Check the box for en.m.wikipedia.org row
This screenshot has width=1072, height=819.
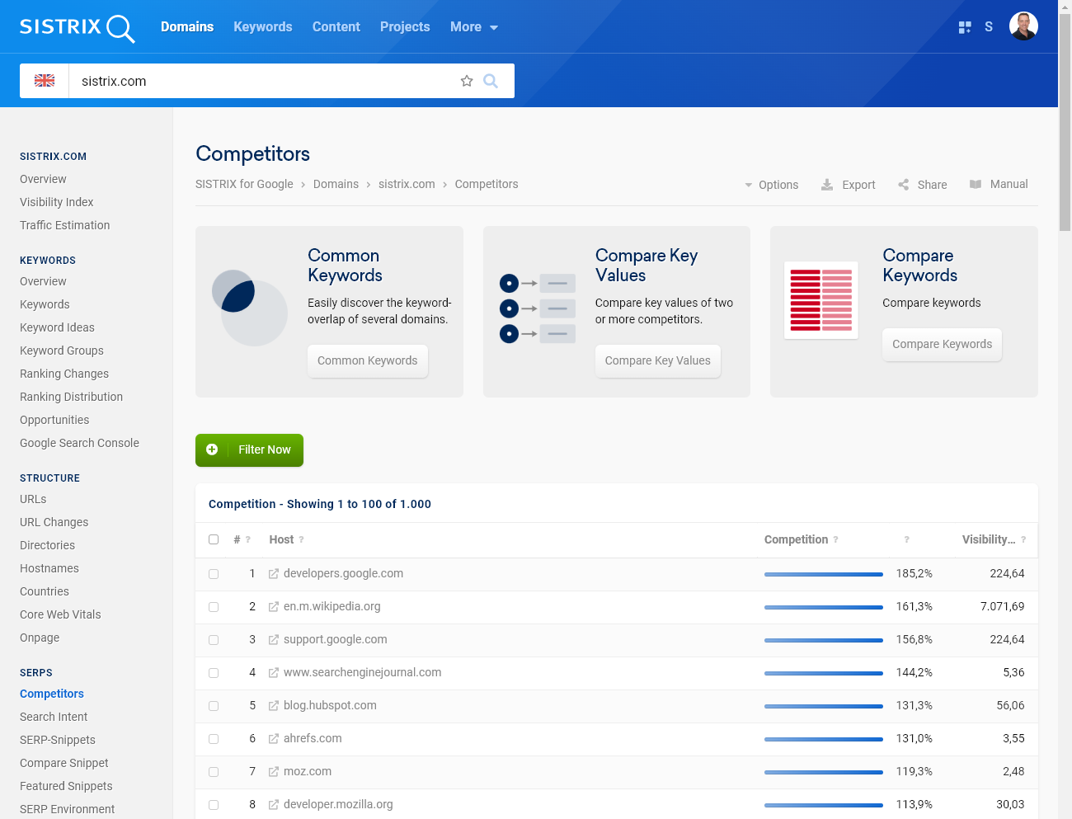pyautogui.click(x=214, y=607)
